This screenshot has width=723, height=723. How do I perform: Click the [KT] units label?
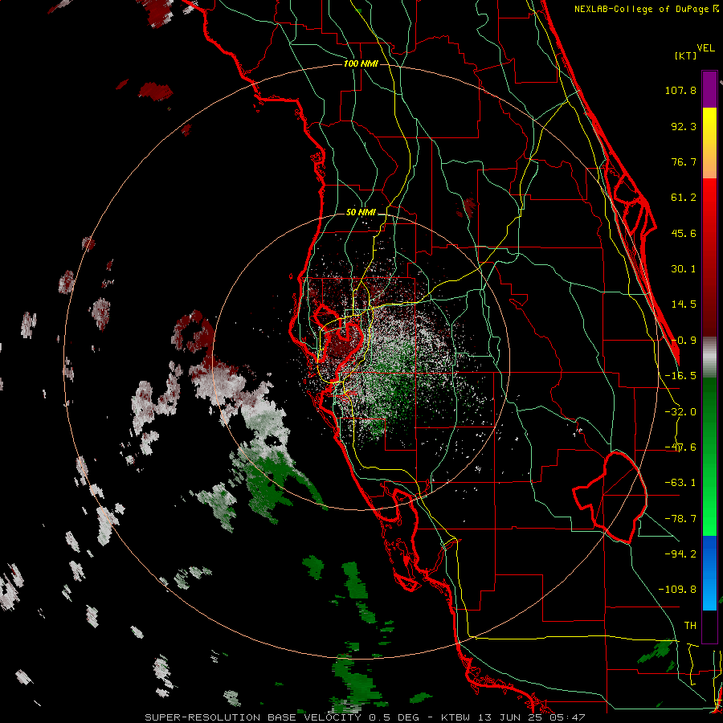(685, 55)
